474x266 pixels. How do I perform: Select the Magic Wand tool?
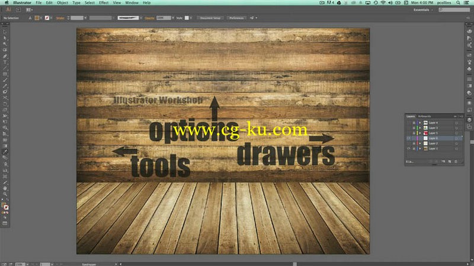click(5, 44)
